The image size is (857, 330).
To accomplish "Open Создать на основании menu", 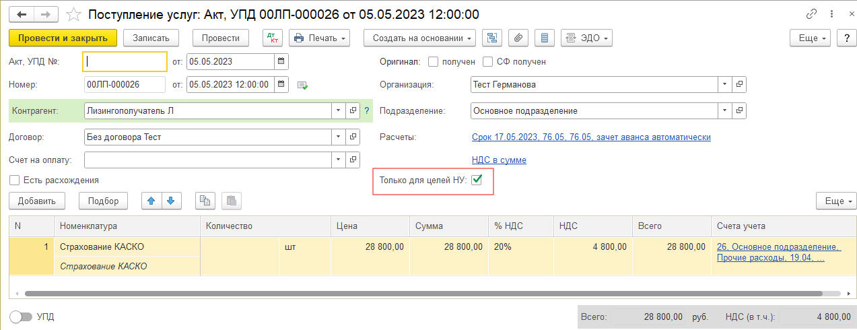I will 419,38.
